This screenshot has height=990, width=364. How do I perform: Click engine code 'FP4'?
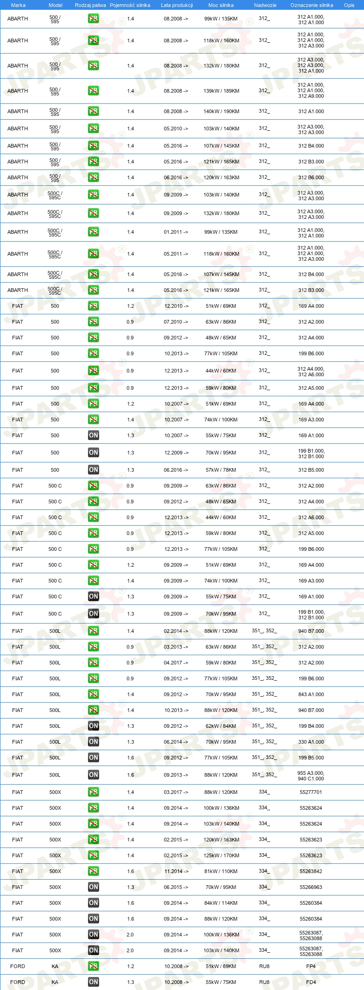[311, 966]
